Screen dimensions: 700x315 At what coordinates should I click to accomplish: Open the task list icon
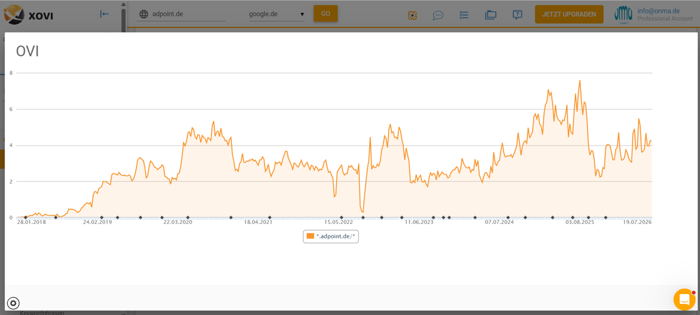464,15
